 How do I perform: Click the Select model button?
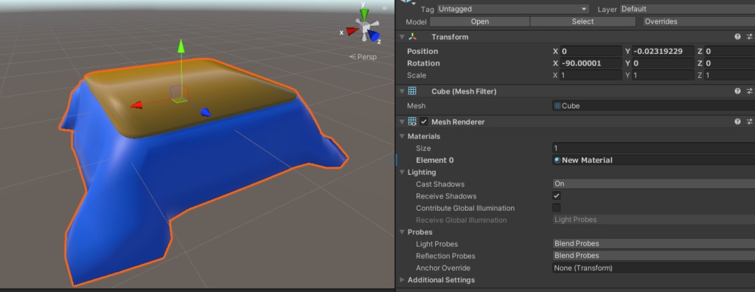tap(582, 21)
